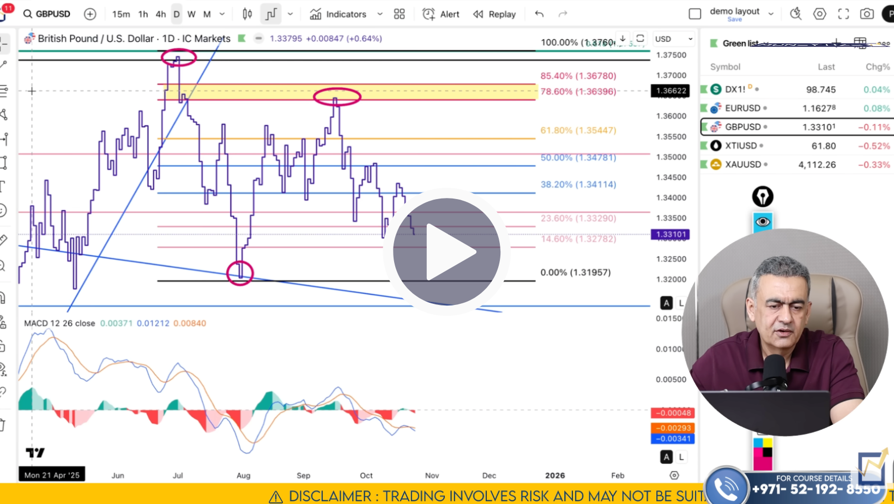
Task: Open the layout setup grid icon
Action: pos(400,14)
